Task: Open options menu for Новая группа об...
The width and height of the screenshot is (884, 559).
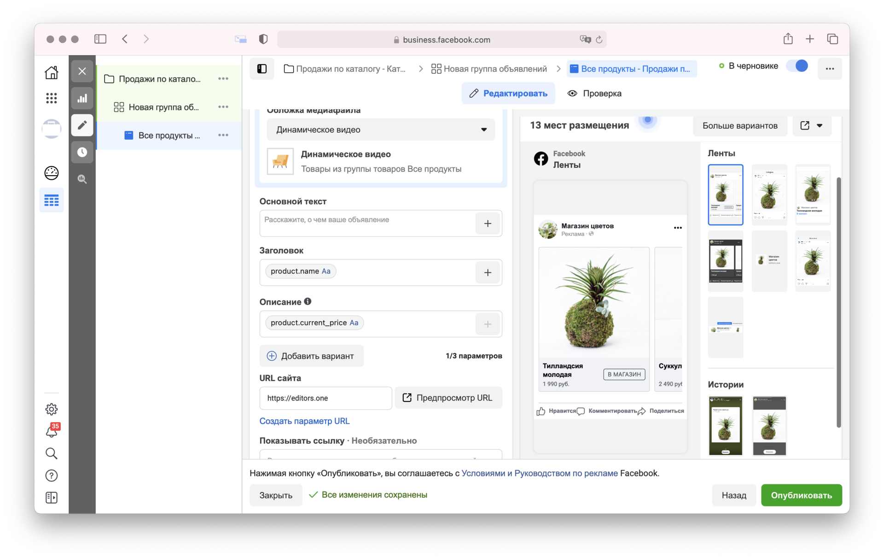Action: [223, 107]
